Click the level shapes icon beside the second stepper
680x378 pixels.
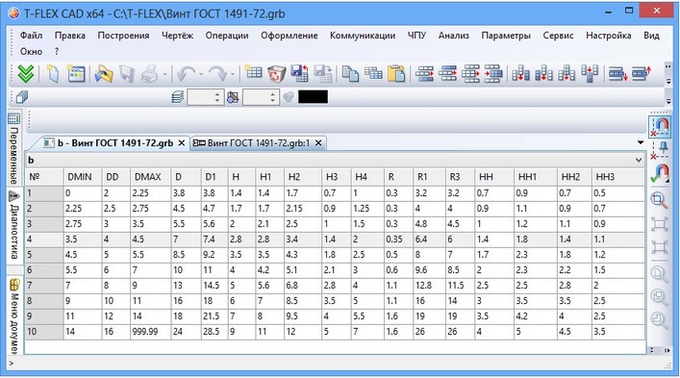pyautogui.click(x=233, y=97)
